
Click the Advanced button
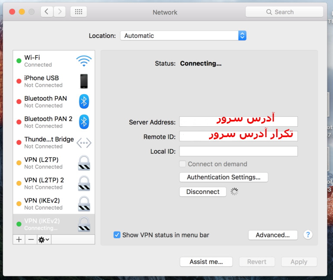[273, 235]
